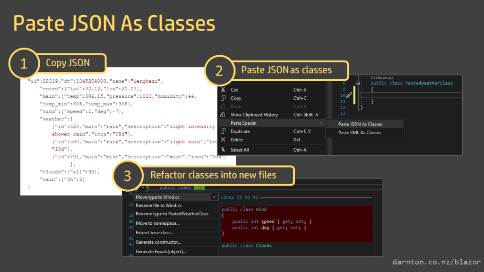The width and height of the screenshot is (484, 272).
Task: Click the Copy icon in context menu
Action: pyautogui.click(x=223, y=98)
